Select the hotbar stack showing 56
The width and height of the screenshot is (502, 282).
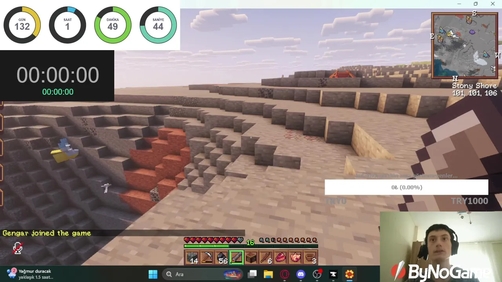(x=222, y=258)
